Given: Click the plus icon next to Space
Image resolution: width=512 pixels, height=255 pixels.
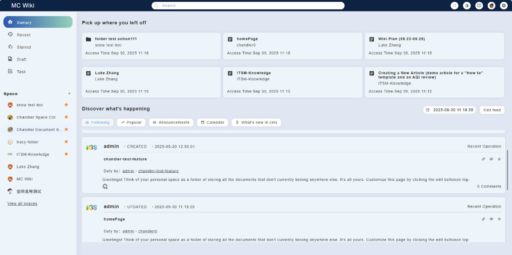Looking at the screenshot, I should point(70,93).
